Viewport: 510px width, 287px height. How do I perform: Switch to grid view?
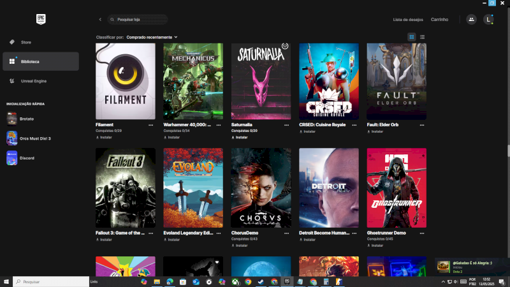tap(412, 37)
